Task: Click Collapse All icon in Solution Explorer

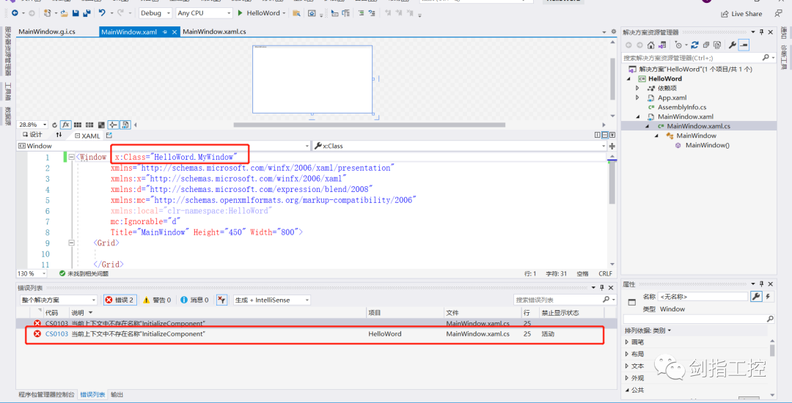Action: (x=707, y=45)
